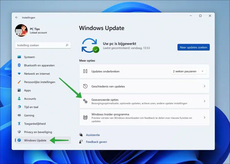The height and width of the screenshot is (164, 230).
Task: Select the Accounts category
Action: tap(43, 99)
